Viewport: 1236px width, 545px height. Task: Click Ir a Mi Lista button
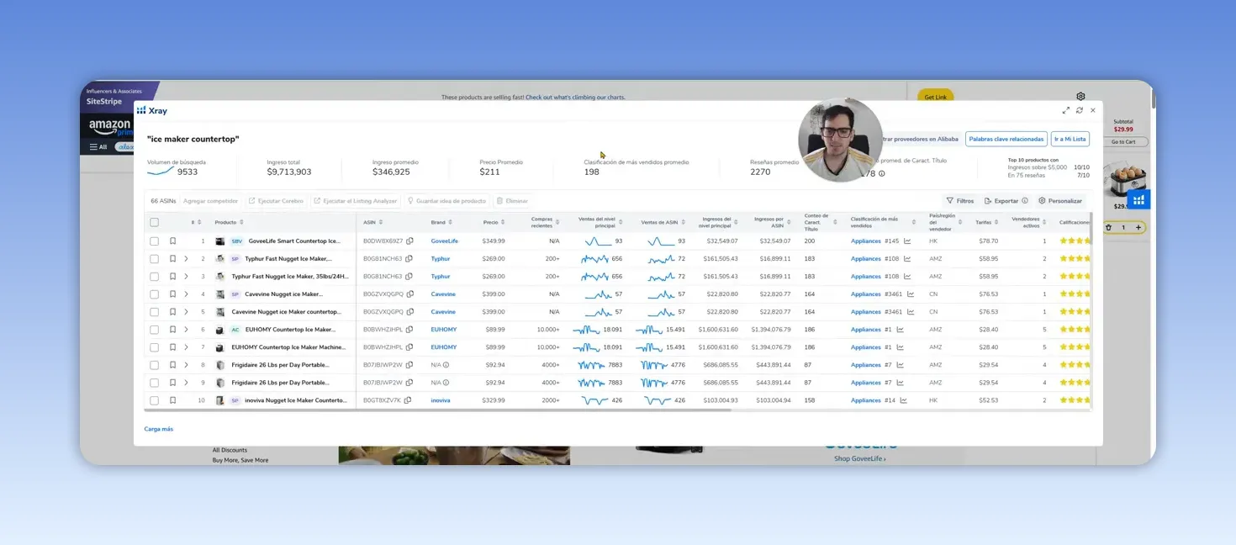pos(1070,139)
